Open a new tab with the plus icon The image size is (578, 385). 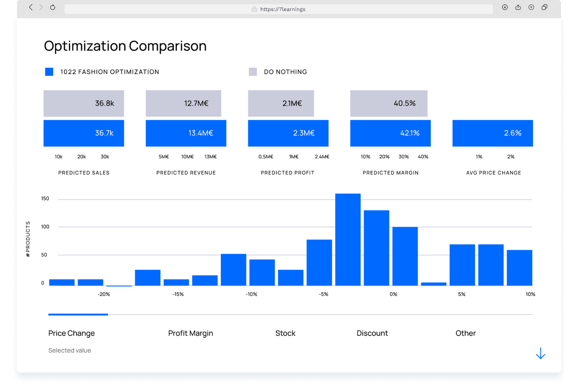531,7
